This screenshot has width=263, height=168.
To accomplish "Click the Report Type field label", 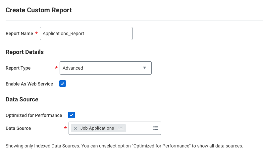I will 18,68.
